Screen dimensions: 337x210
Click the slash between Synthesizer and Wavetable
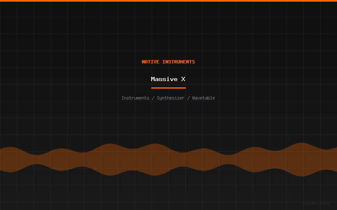pyautogui.click(x=188, y=98)
